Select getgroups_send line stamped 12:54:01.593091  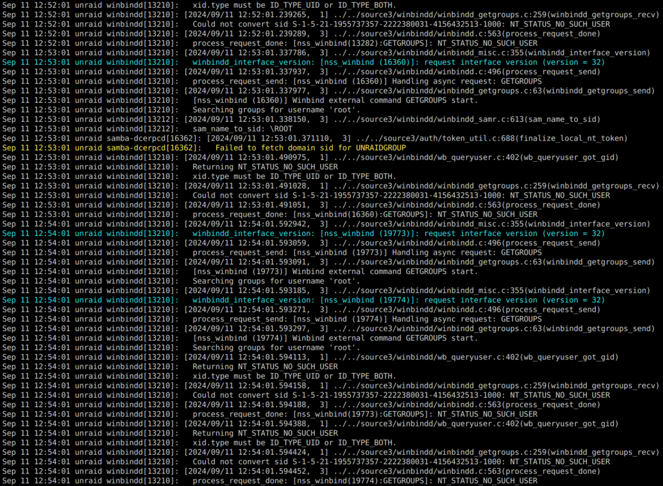pyautogui.click(x=328, y=262)
